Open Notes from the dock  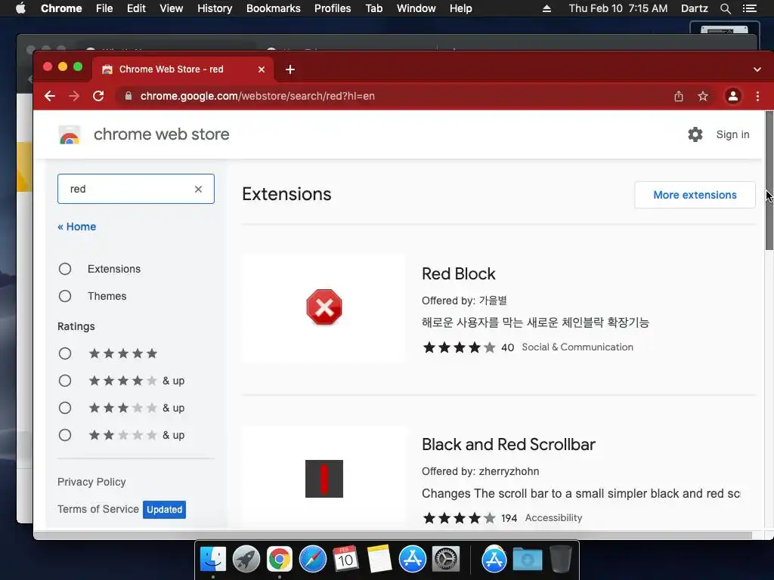coord(379,560)
